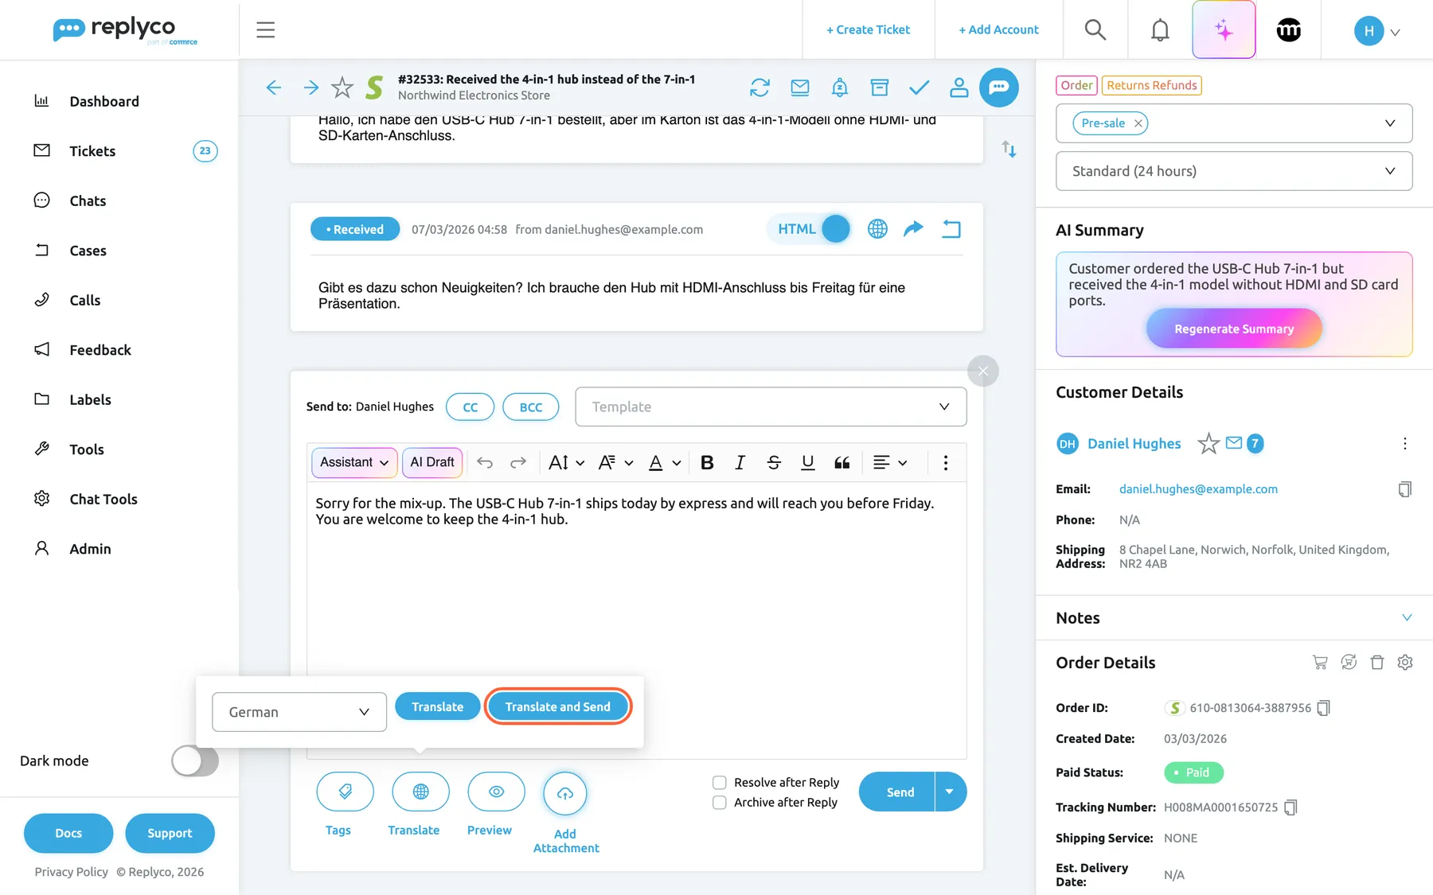The width and height of the screenshot is (1433, 895).
Task: Open the notifications bell
Action: 1160,30
